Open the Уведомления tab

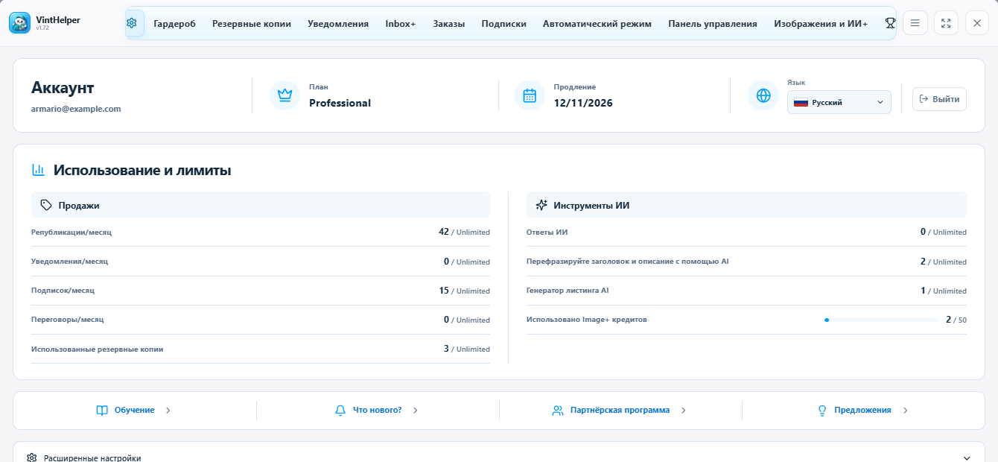coord(338,23)
